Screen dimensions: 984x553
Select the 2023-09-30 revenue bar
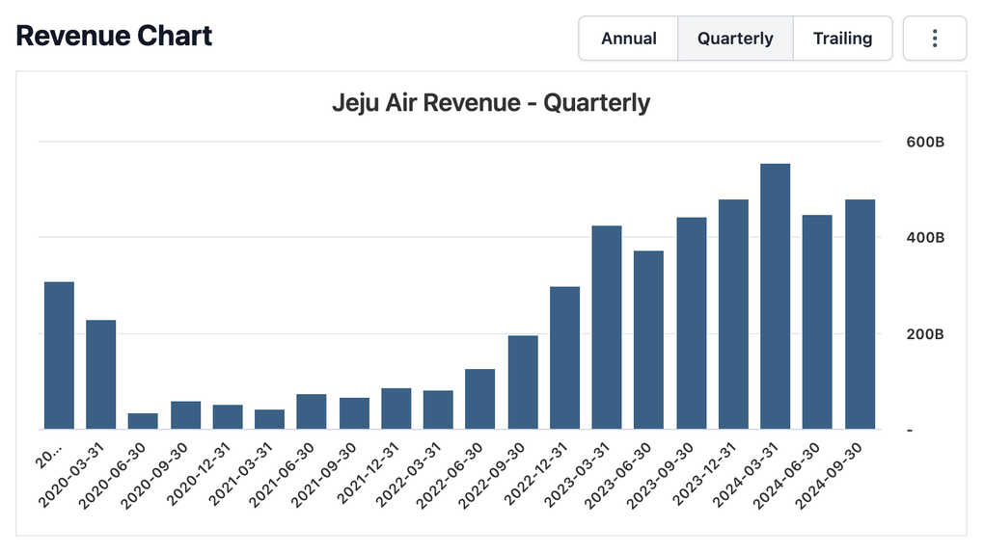(692, 324)
